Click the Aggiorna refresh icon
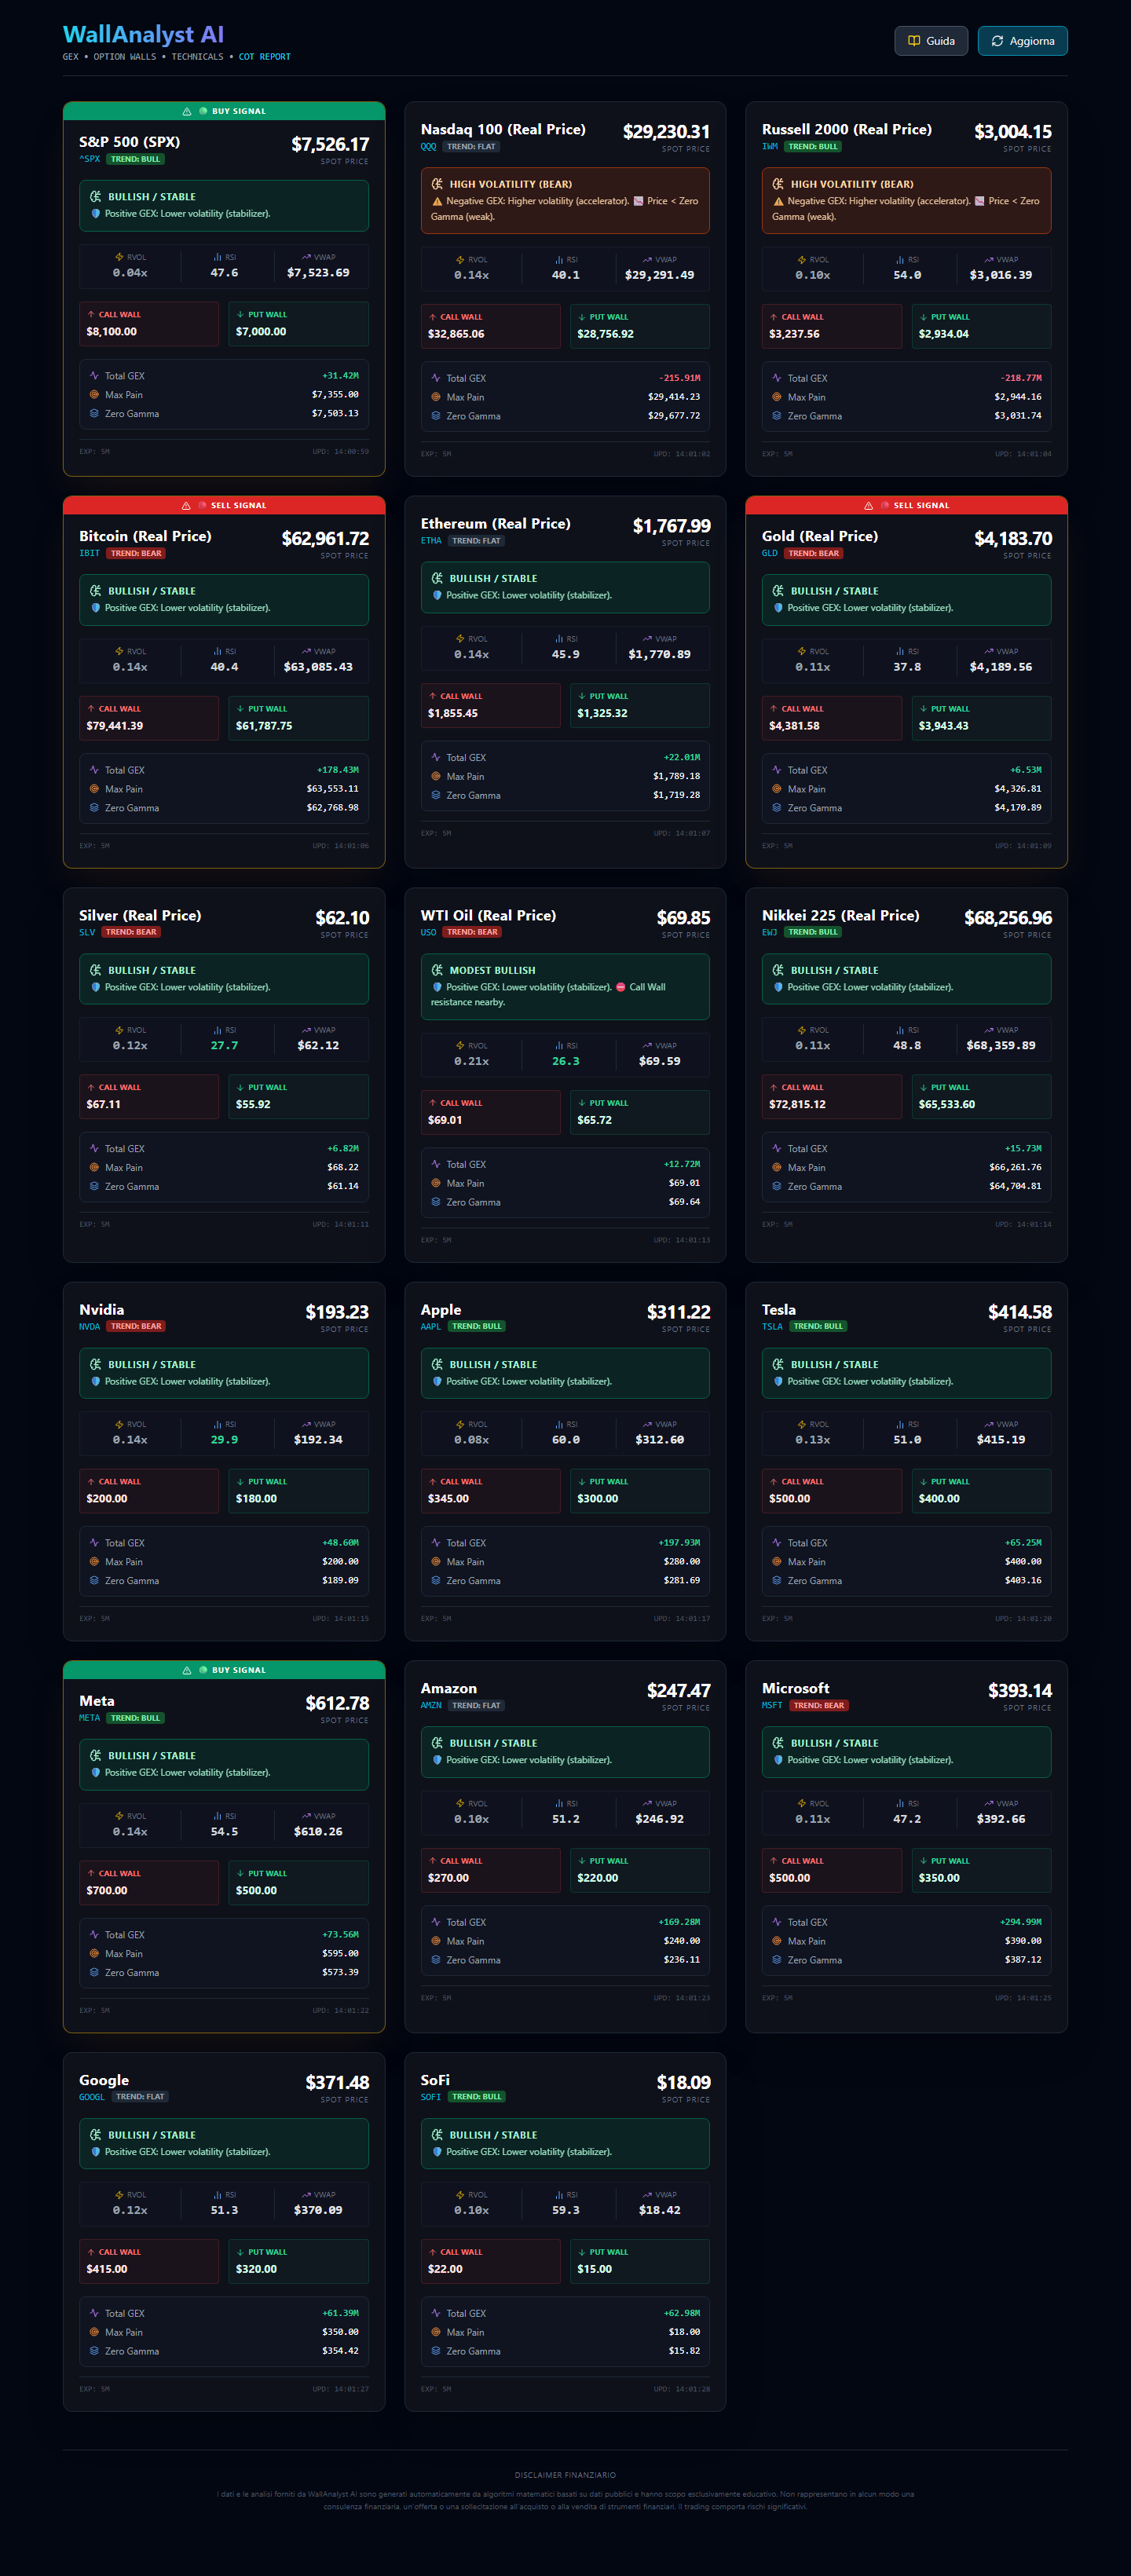This screenshot has height=2576, width=1131. (x=996, y=41)
